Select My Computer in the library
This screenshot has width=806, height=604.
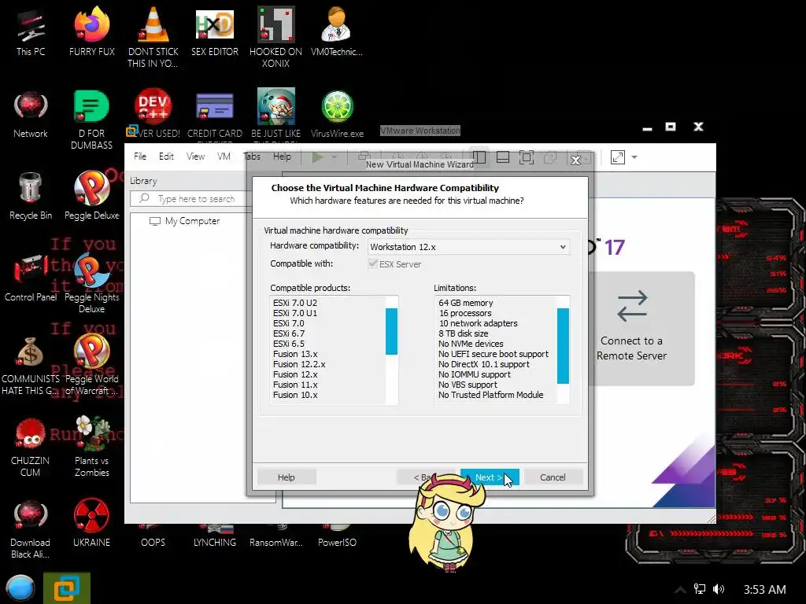pyautogui.click(x=185, y=221)
